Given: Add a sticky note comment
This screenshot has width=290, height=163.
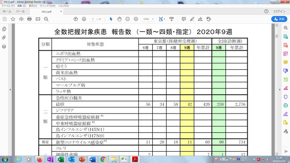Looking at the screenshot, I should pyautogui.click(x=184, y=19).
